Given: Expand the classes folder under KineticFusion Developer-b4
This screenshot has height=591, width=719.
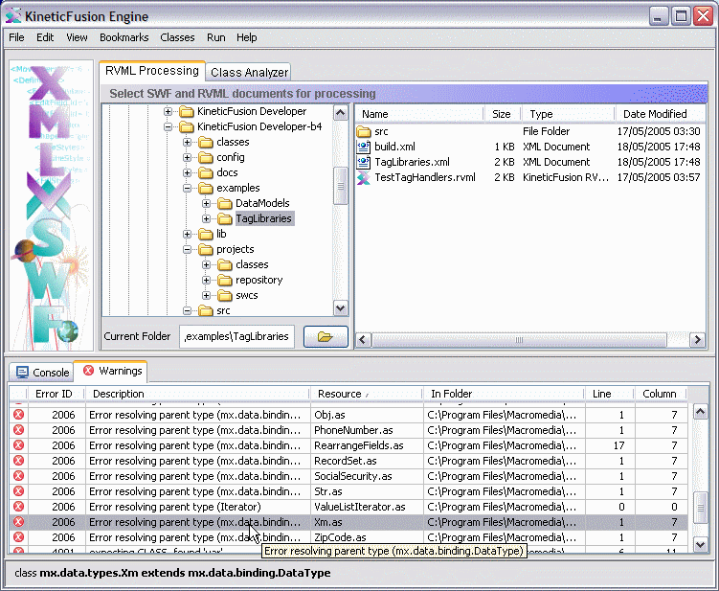Looking at the screenshot, I should (188, 142).
